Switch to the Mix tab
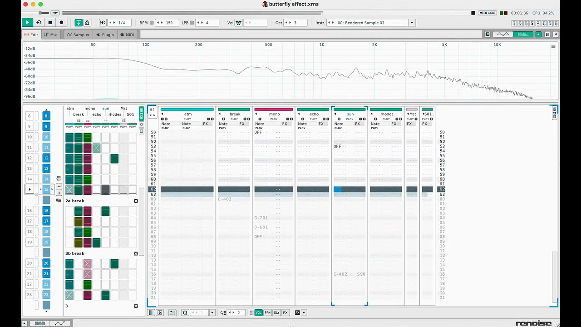 (x=51, y=35)
